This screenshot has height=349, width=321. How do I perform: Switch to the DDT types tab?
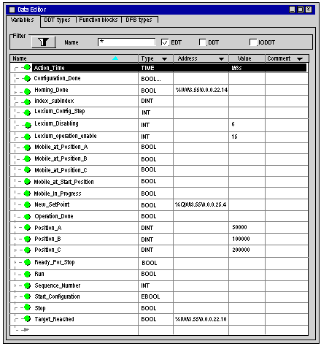coord(58,20)
